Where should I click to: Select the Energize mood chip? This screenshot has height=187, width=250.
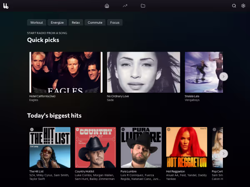pyautogui.click(x=57, y=22)
